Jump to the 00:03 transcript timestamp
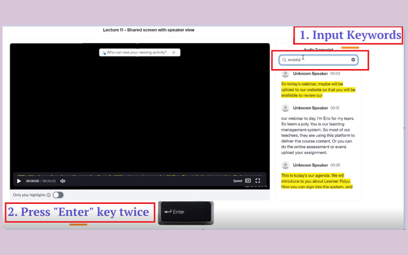The height and width of the screenshot is (255, 408). coord(335,73)
